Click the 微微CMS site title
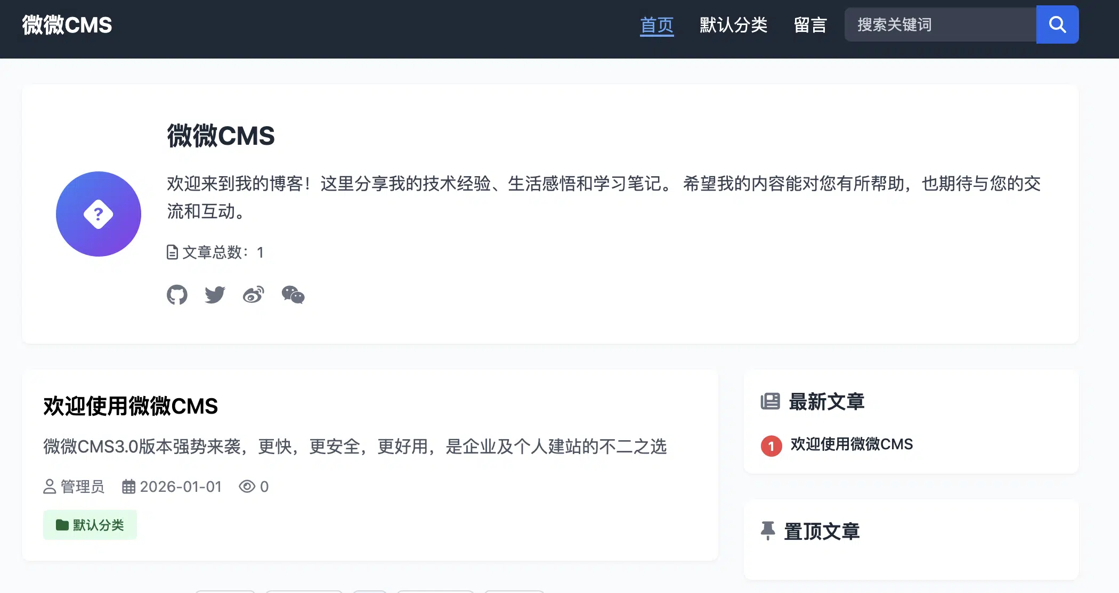1119x593 pixels. tap(66, 24)
